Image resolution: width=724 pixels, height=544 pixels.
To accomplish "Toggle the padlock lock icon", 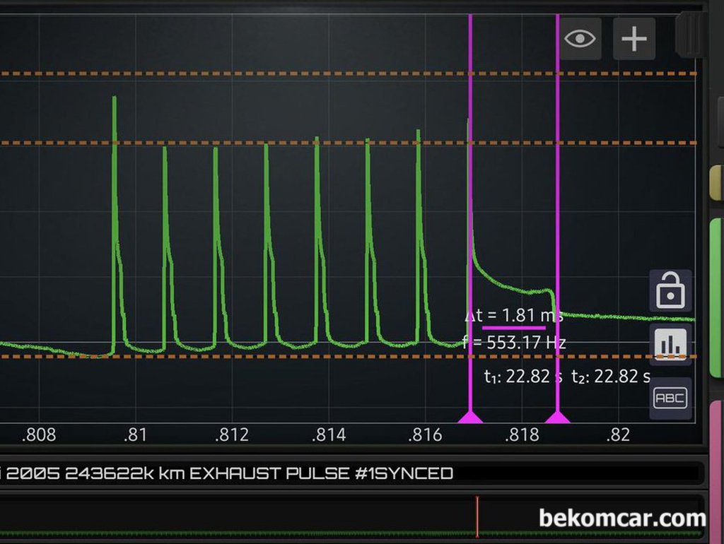I will (x=670, y=290).
